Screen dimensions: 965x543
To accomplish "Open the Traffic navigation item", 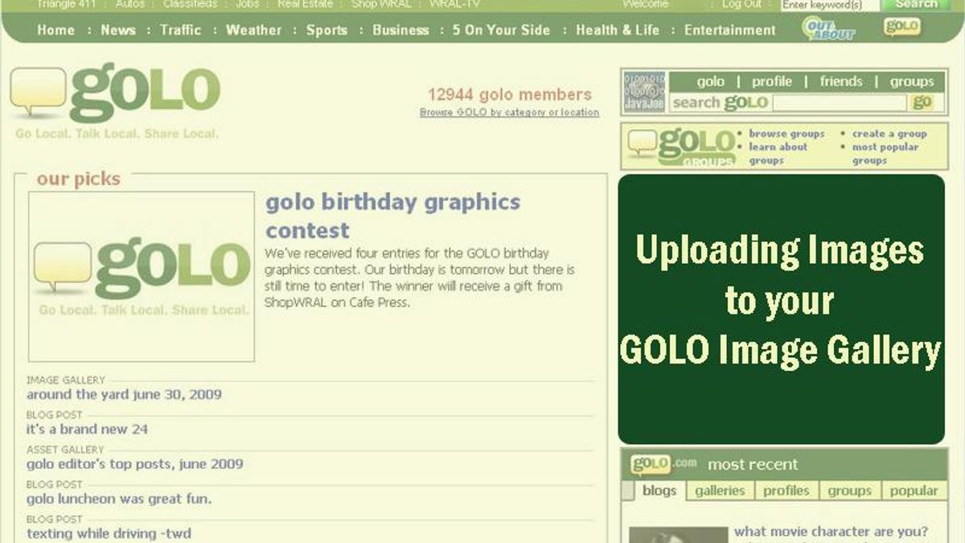I will (x=181, y=30).
